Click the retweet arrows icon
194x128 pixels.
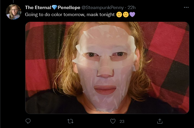pos(70,121)
